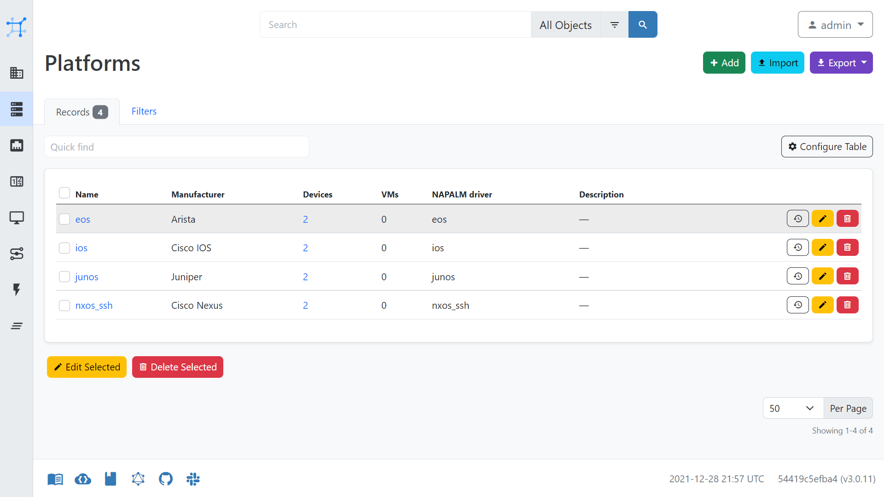Edit the junos platform with the pencil icon
The image size is (884, 497).
tap(823, 276)
